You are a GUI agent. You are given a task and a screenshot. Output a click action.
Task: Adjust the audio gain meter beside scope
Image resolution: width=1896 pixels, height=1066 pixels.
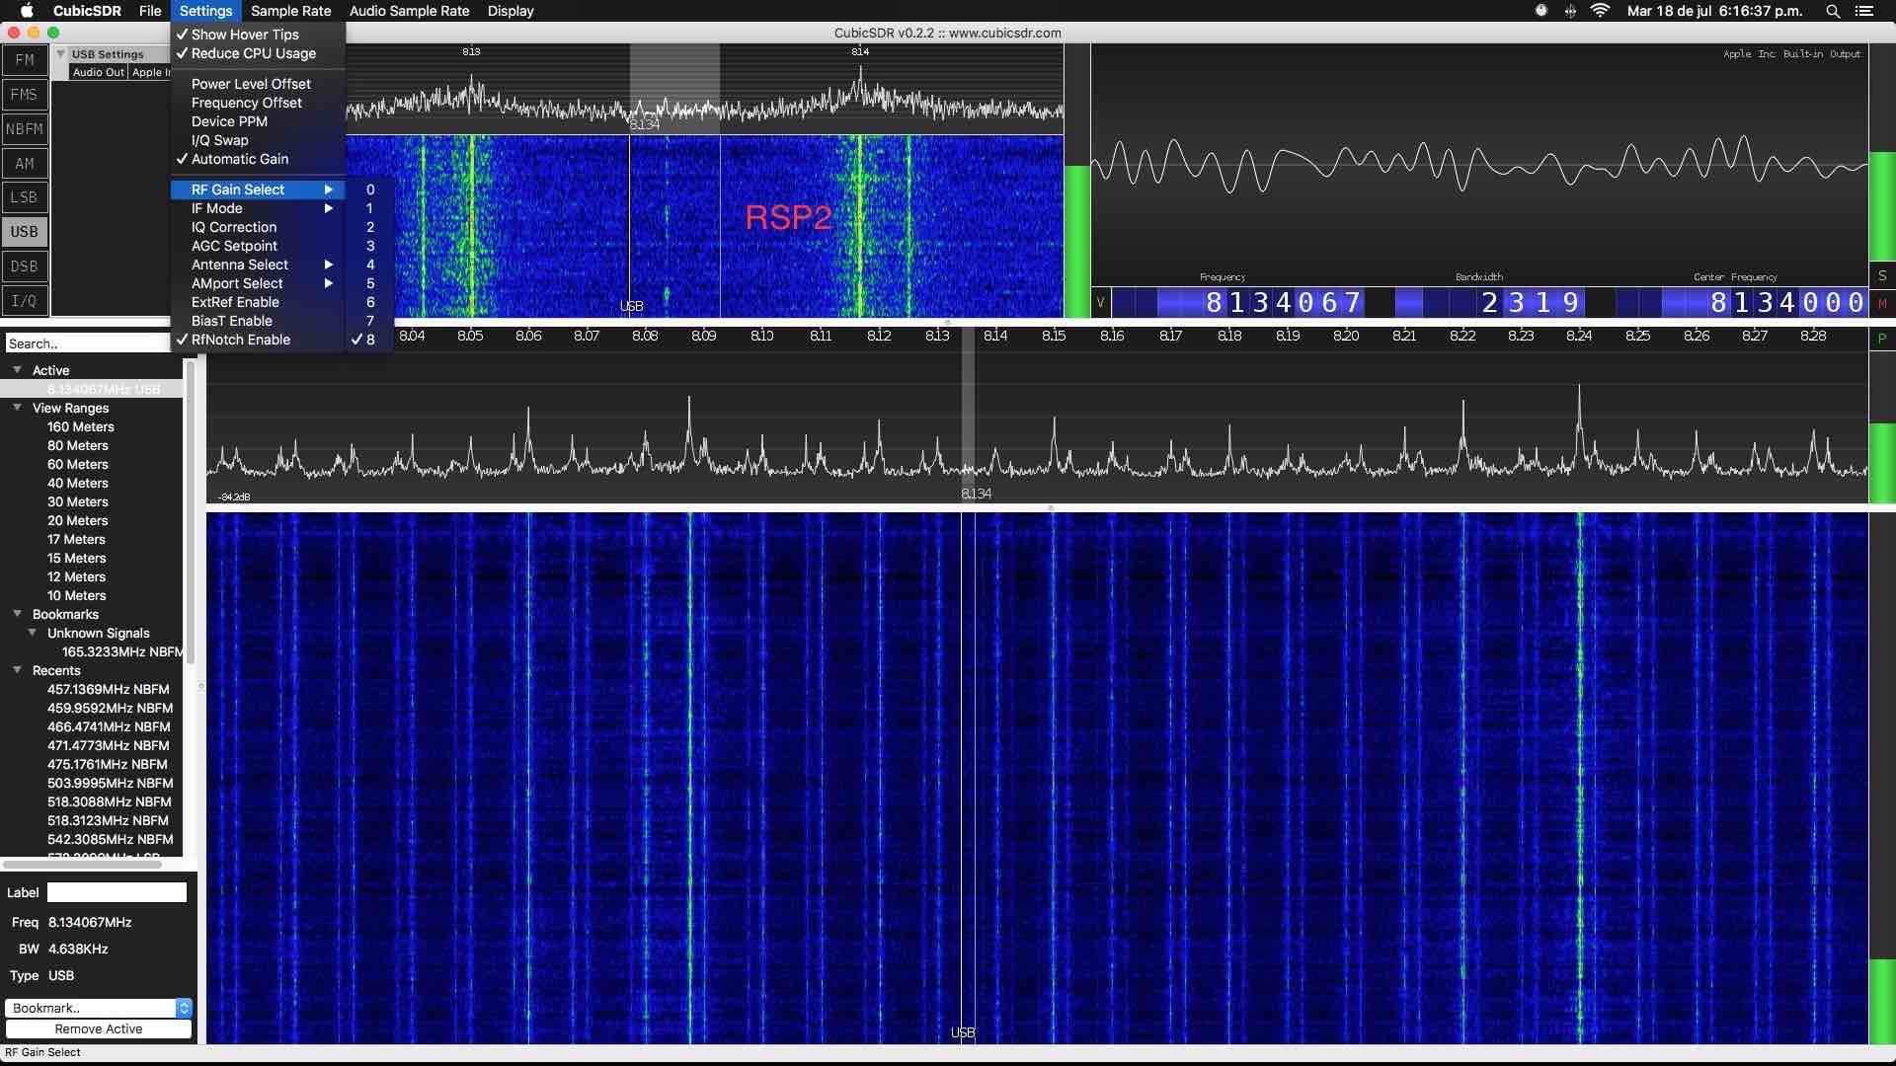click(1882, 152)
